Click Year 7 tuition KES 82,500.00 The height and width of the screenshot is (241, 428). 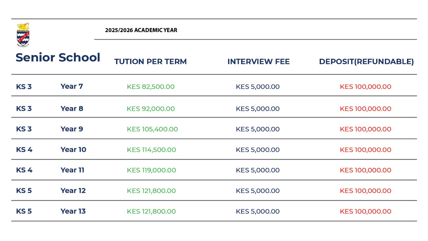point(151,87)
